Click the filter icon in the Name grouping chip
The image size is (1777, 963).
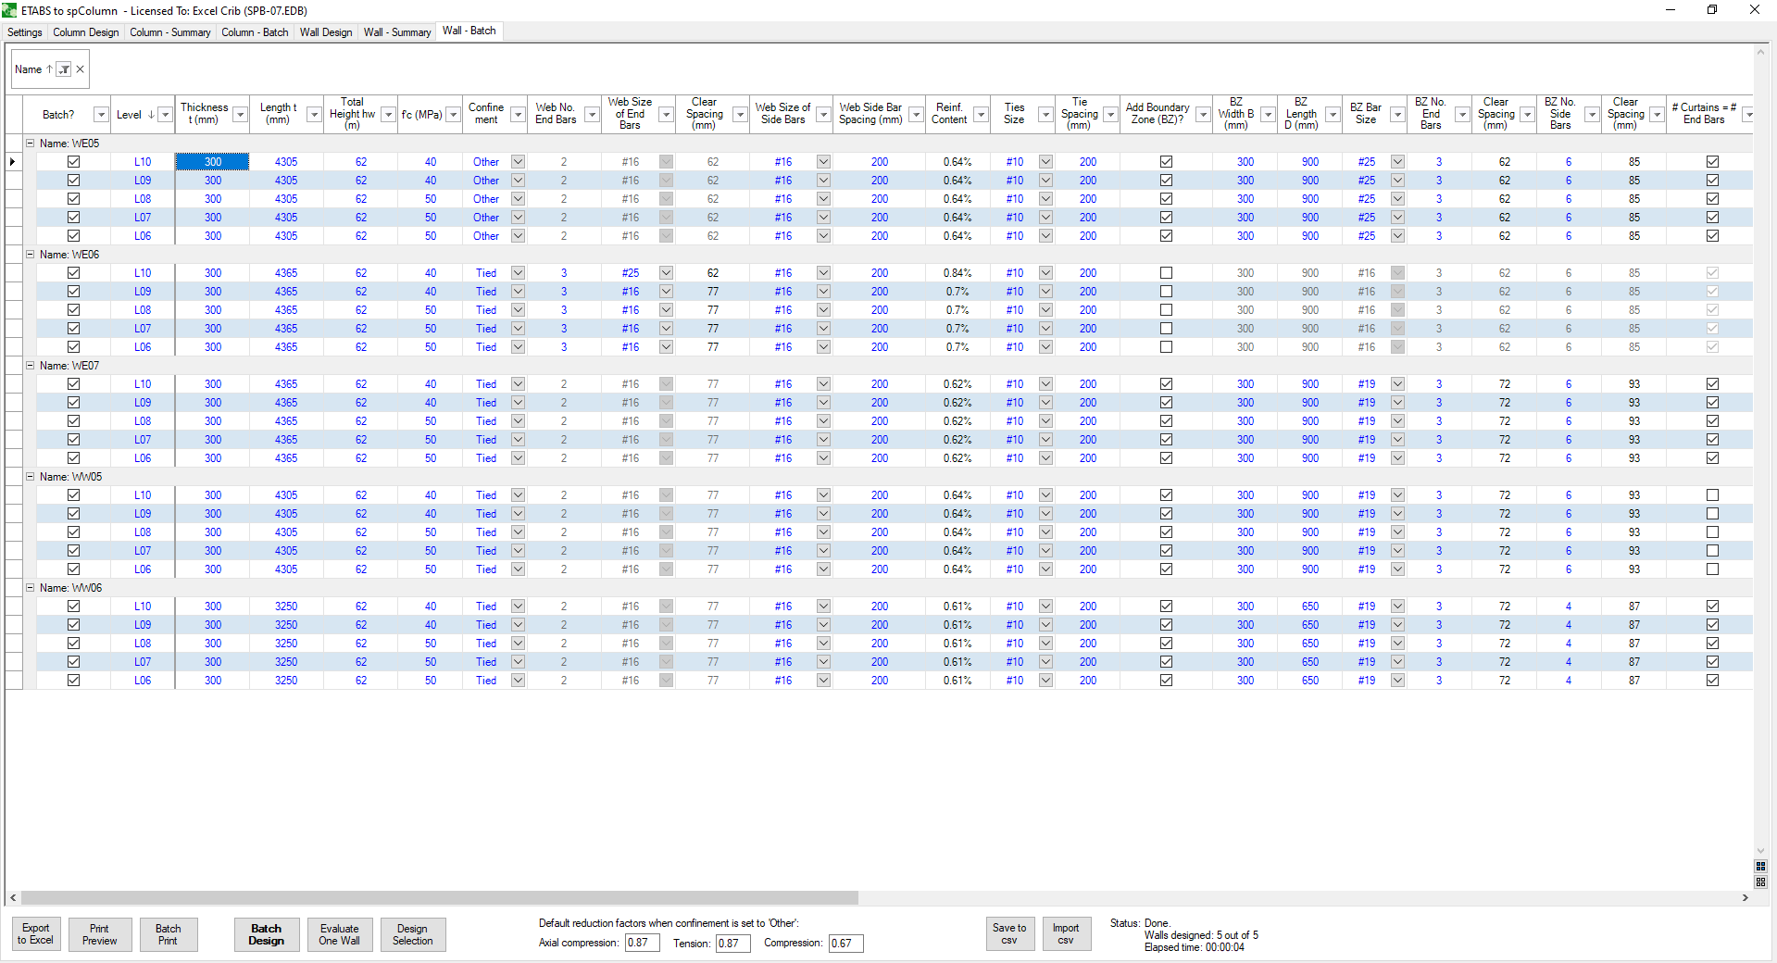pos(64,69)
